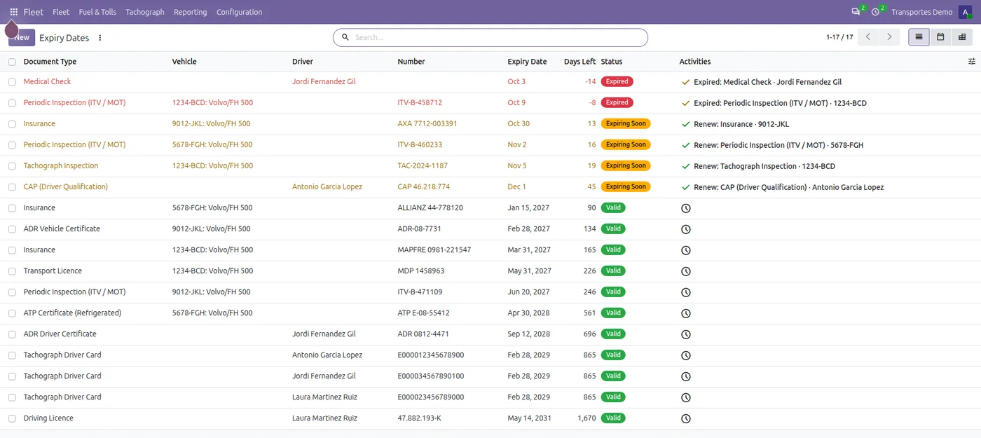Sort by Expiry Date column header
981x438 pixels.
[x=527, y=62]
